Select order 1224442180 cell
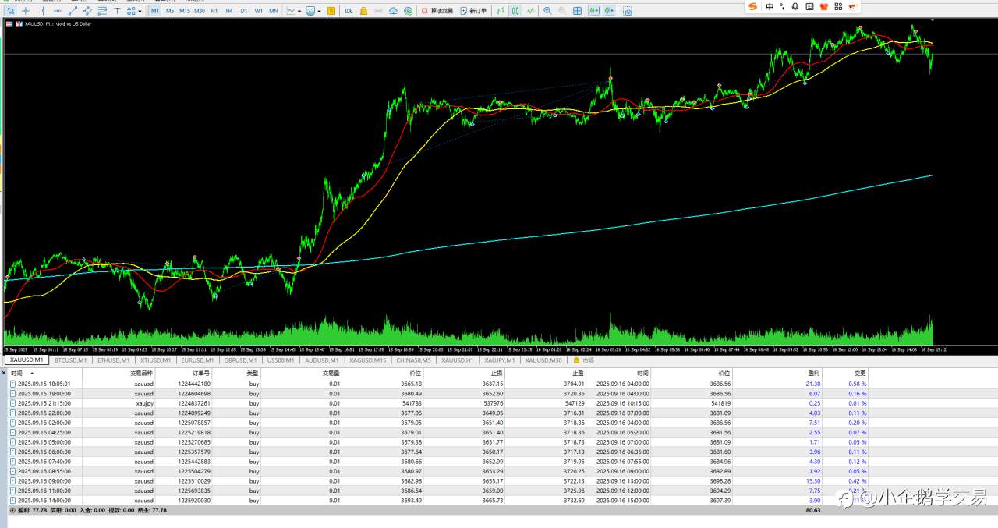 pyautogui.click(x=193, y=384)
